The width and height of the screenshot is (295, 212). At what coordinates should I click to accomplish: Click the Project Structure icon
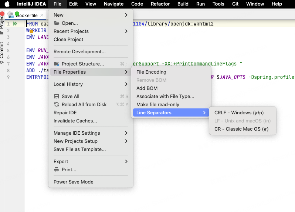tap(57, 64)
